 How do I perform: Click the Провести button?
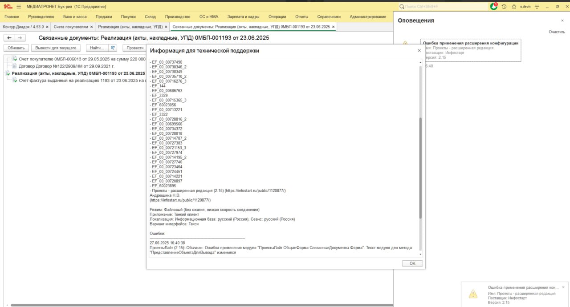[134, 48]
